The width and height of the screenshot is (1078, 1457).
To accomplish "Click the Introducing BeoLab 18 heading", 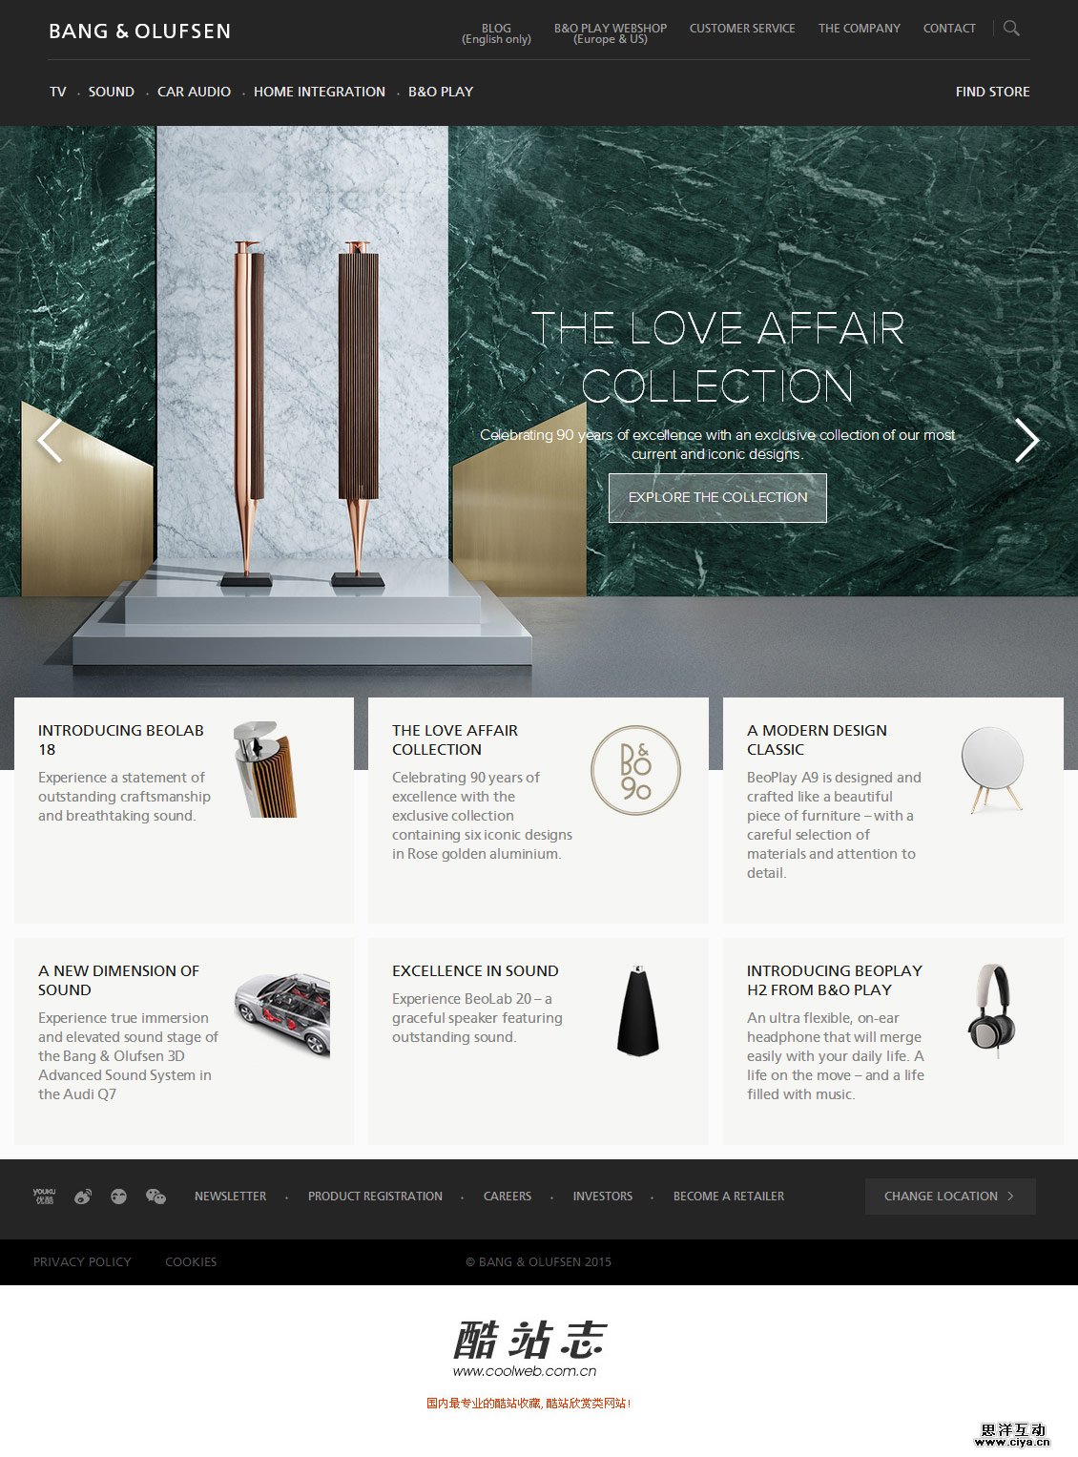I will (x=121, y=739).
